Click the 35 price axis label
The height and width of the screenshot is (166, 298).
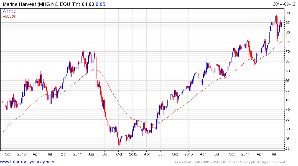pos(288,119)
